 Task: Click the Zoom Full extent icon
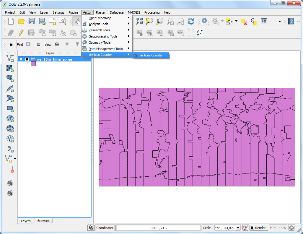click(x=139, y=21)
